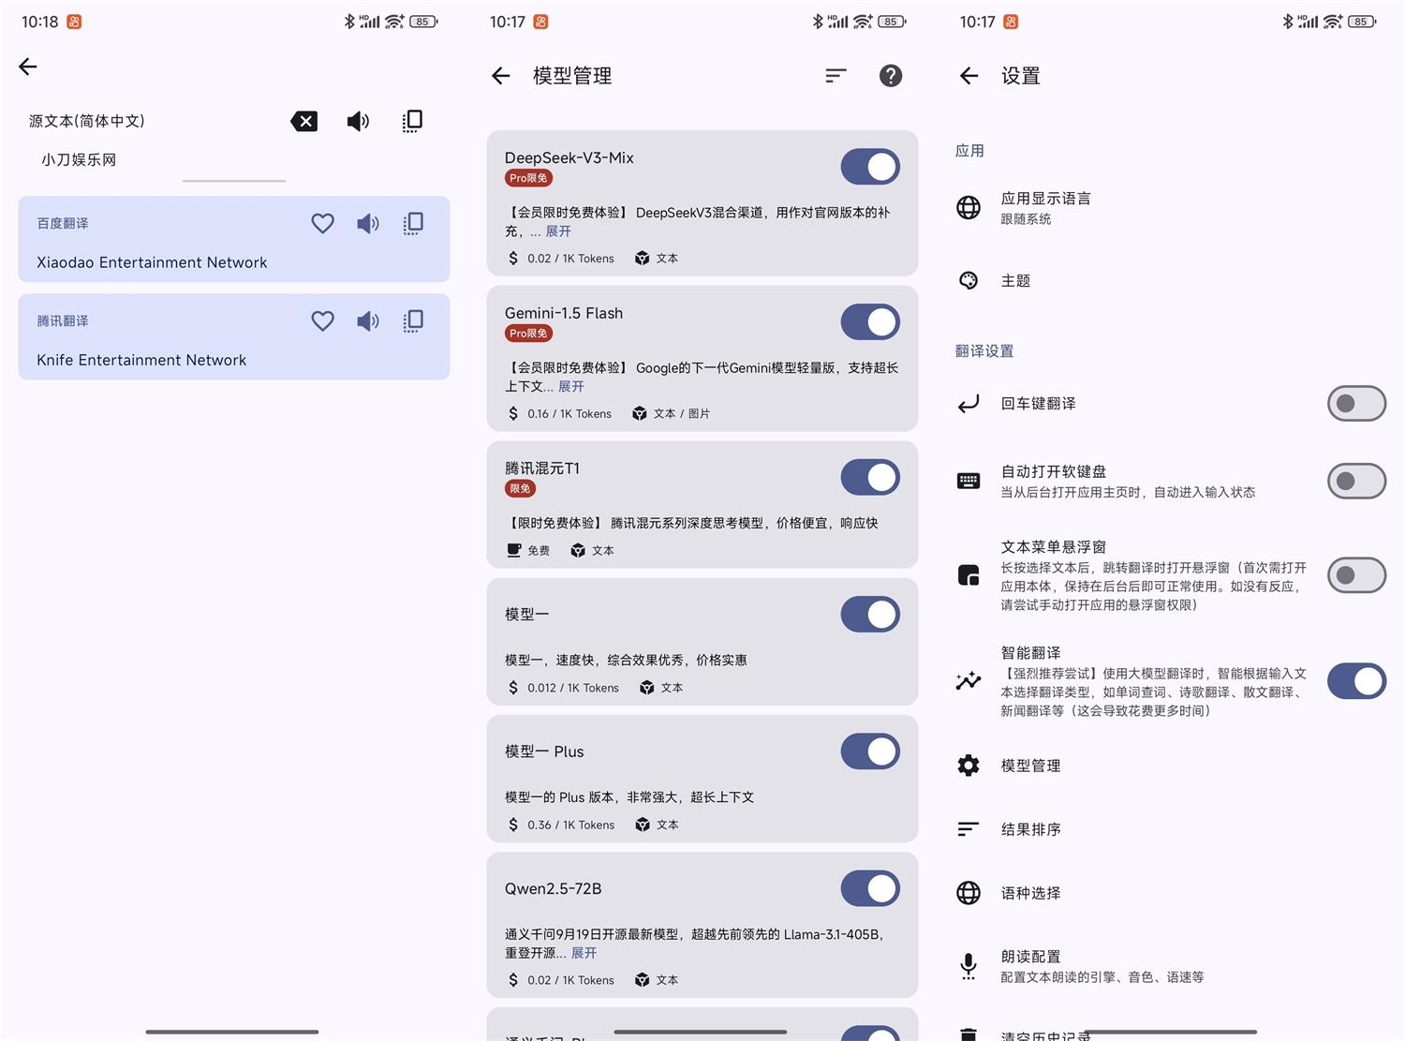The height and width of the screenshot is (1041, 1405).
Task: Open the 语种选择 settings entry
Action: (1030, 893)
